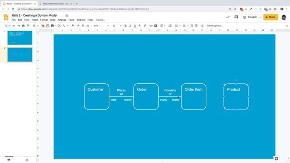Click the Paint format icon
The height and width of the screenshot is (163, 290).
(x=28, y=26)
